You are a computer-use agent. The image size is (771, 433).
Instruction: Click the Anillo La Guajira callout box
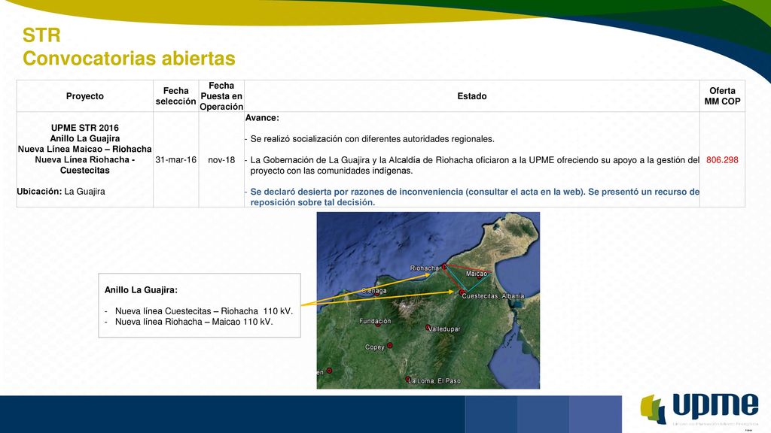tap(199, 305)
